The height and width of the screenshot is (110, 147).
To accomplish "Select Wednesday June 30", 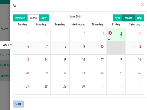I will point(78,88).
